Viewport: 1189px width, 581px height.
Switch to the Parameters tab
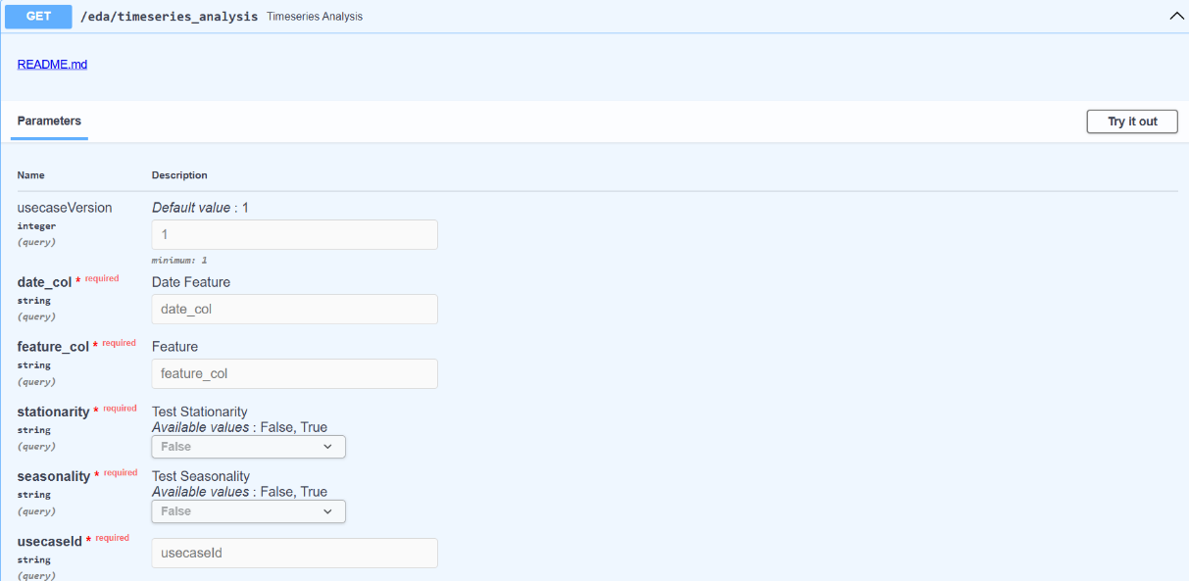49,121
